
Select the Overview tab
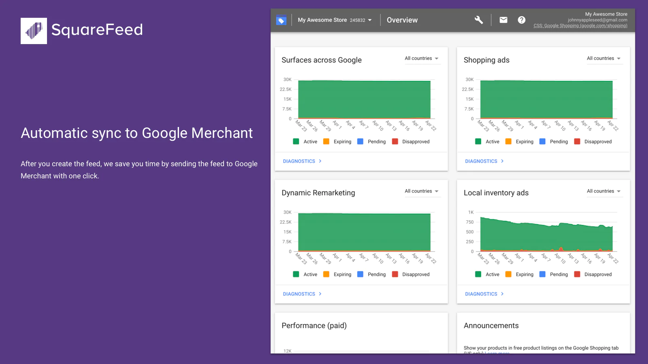pos(402,20)
